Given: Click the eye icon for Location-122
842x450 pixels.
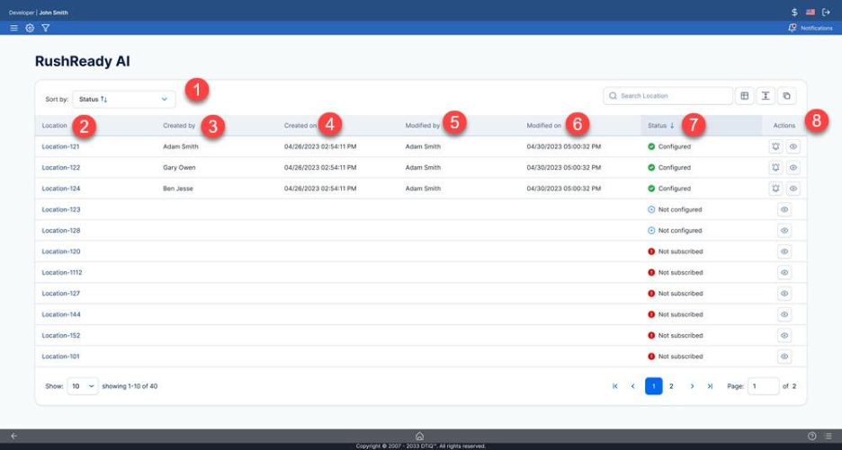Looking at the screenshot, I should (x=793, y=168).
